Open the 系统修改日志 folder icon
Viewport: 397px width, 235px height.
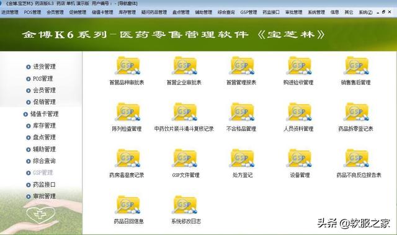pos(185,205)
